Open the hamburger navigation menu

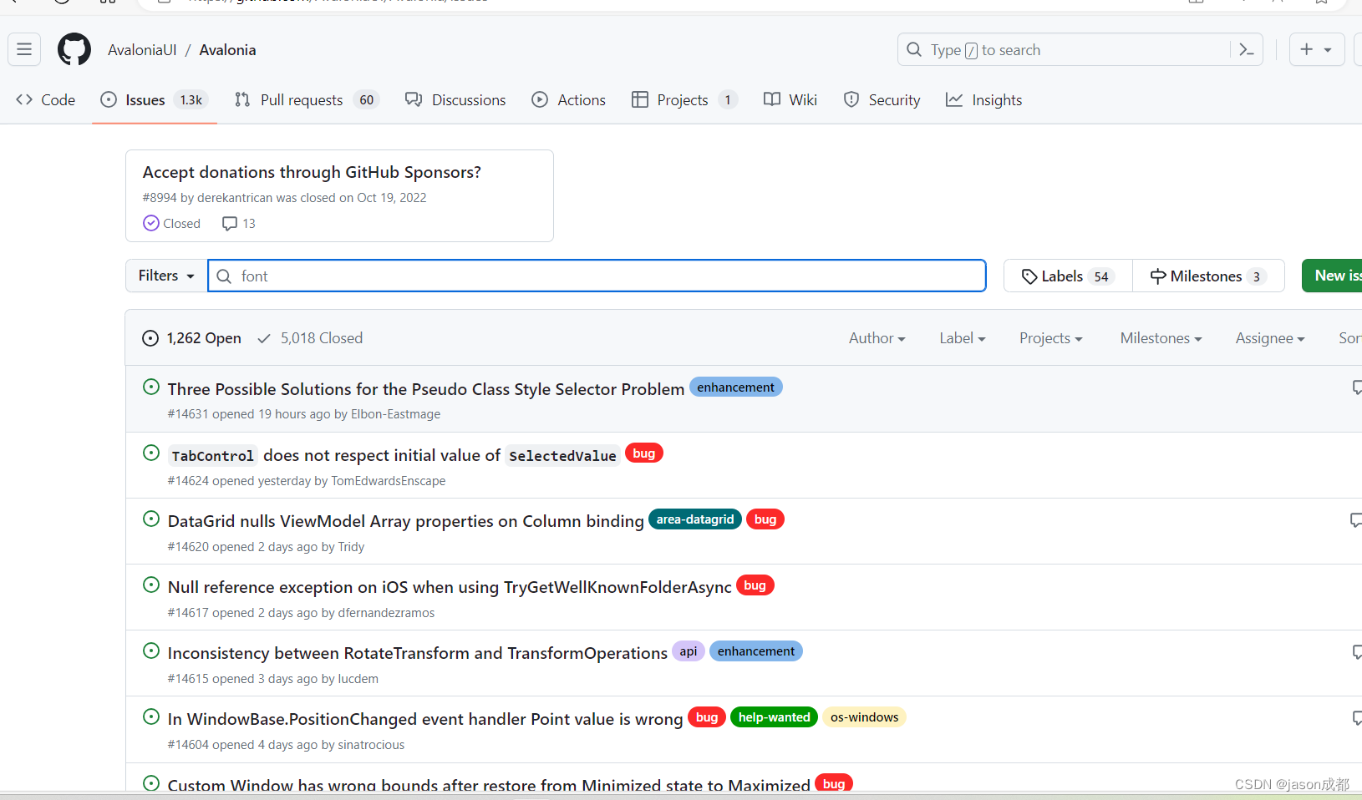tap(24, 49)
